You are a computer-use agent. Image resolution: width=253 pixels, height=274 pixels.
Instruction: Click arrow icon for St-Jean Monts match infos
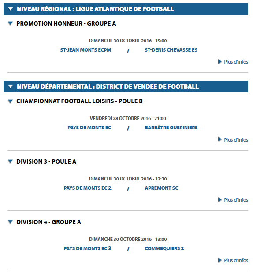point(220,62)
